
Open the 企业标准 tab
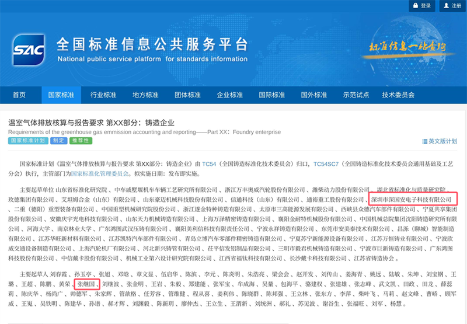(229, 95)
